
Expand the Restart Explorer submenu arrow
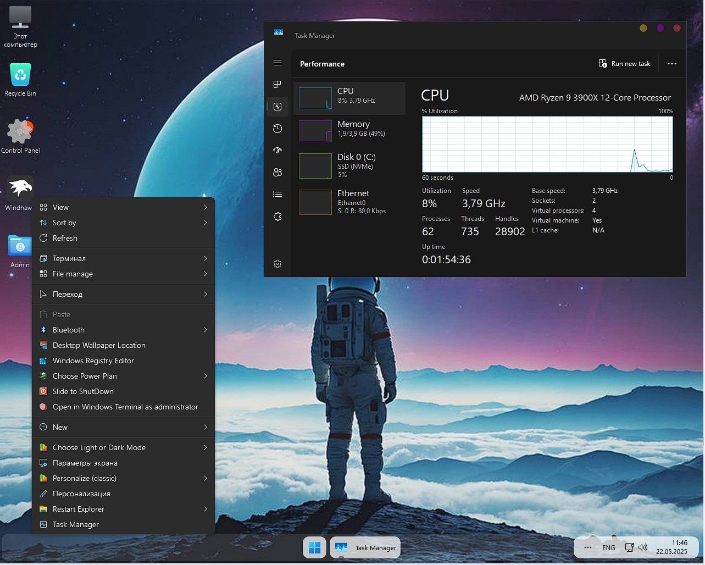point(206,509)
